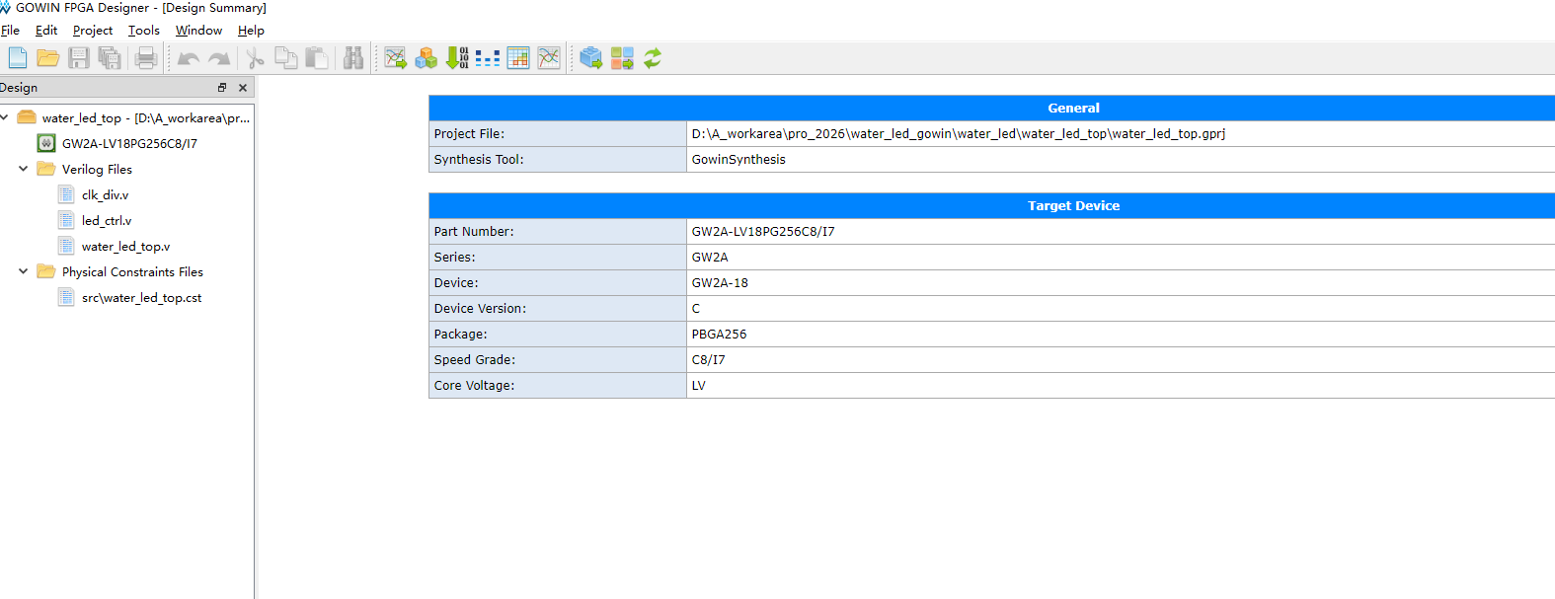Click the New file toolbar icon
1555x599 pixels.
coord(18,58)
